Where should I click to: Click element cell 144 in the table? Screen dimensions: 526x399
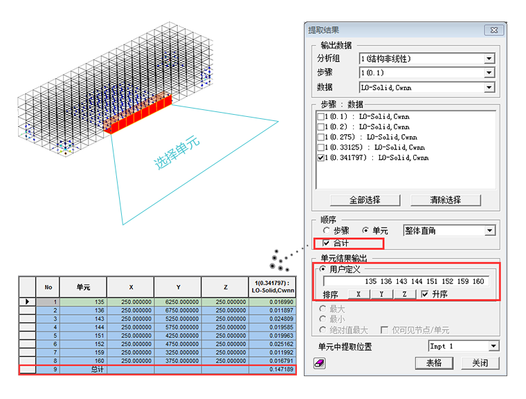click(x=83, y=327)
